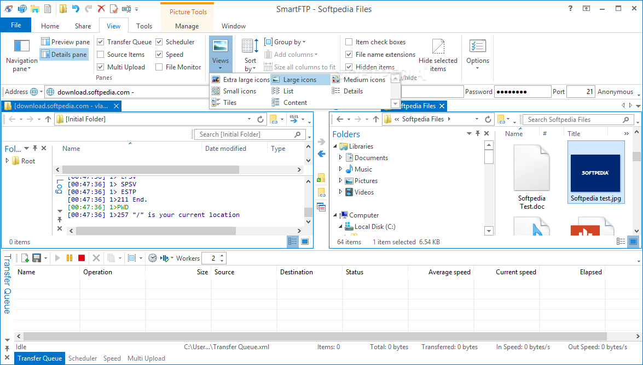The height and width of the screenshot is (365, 643).
Task: Expand the Music library node
Action: point(340,169)
